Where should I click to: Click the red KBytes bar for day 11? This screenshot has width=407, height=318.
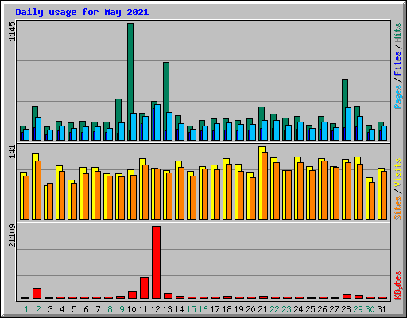tap(144, 289)
